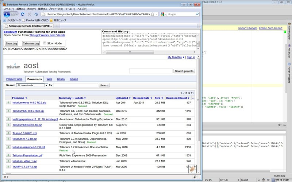Click the Tellurium Log button
This screenshot has width=292, height=182.
(x=31, y=43)
